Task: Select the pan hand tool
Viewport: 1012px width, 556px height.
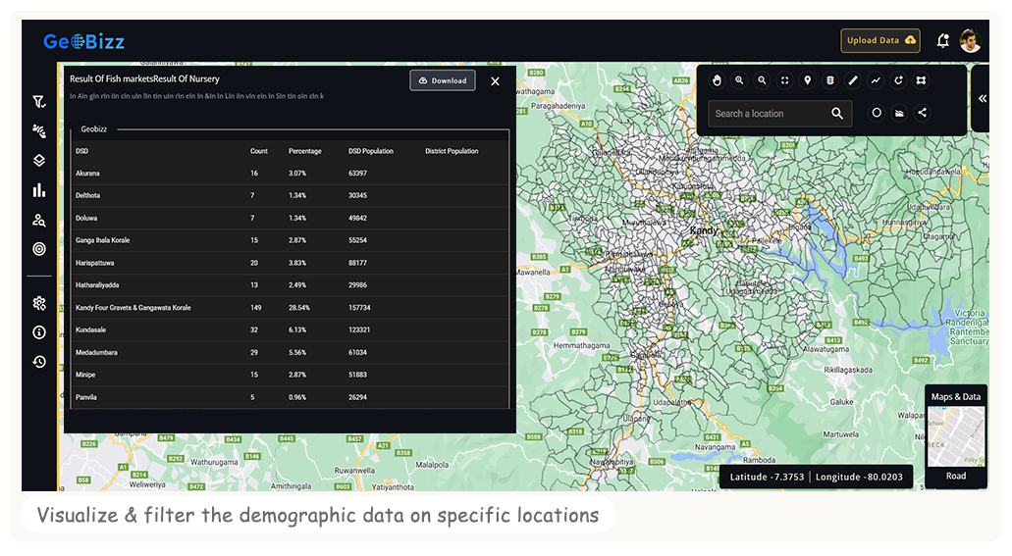Action: point(718,80)
